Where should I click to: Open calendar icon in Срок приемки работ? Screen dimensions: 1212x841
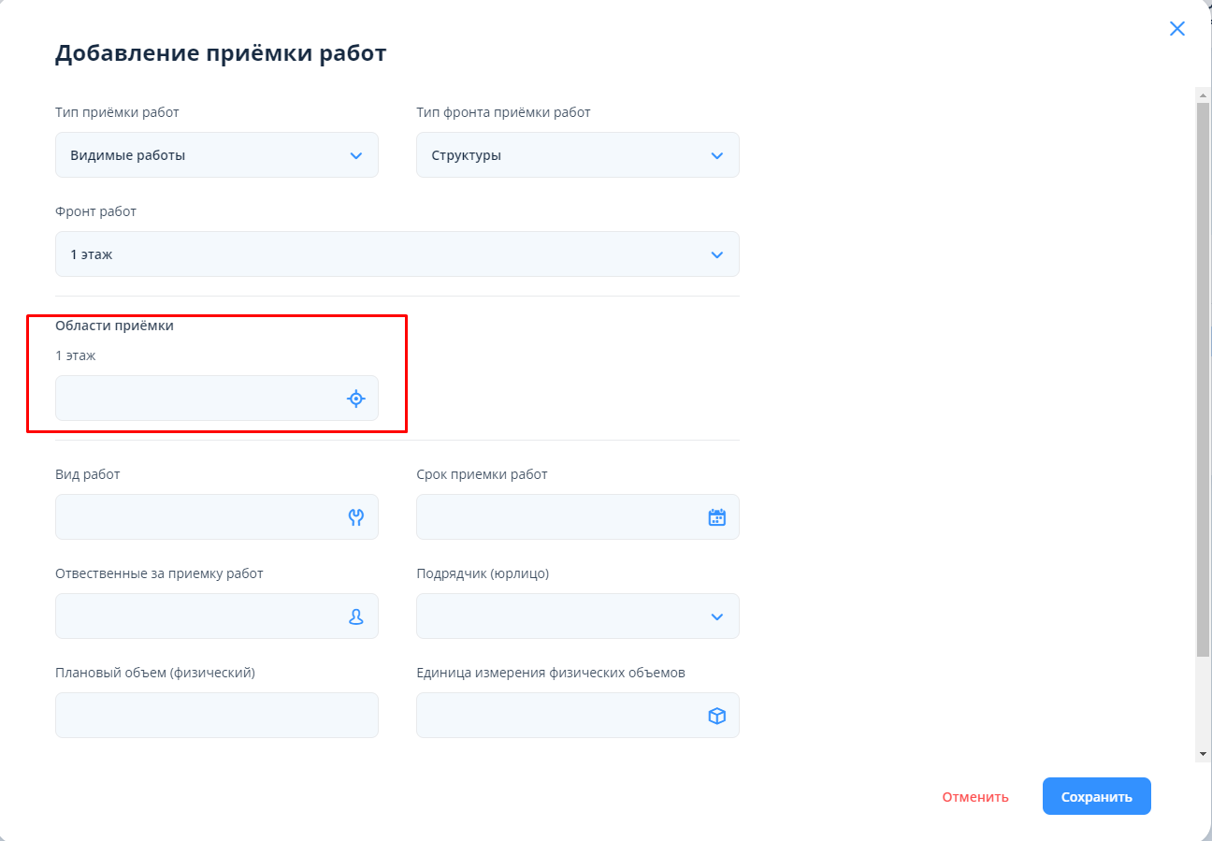(x=716, y=517)
